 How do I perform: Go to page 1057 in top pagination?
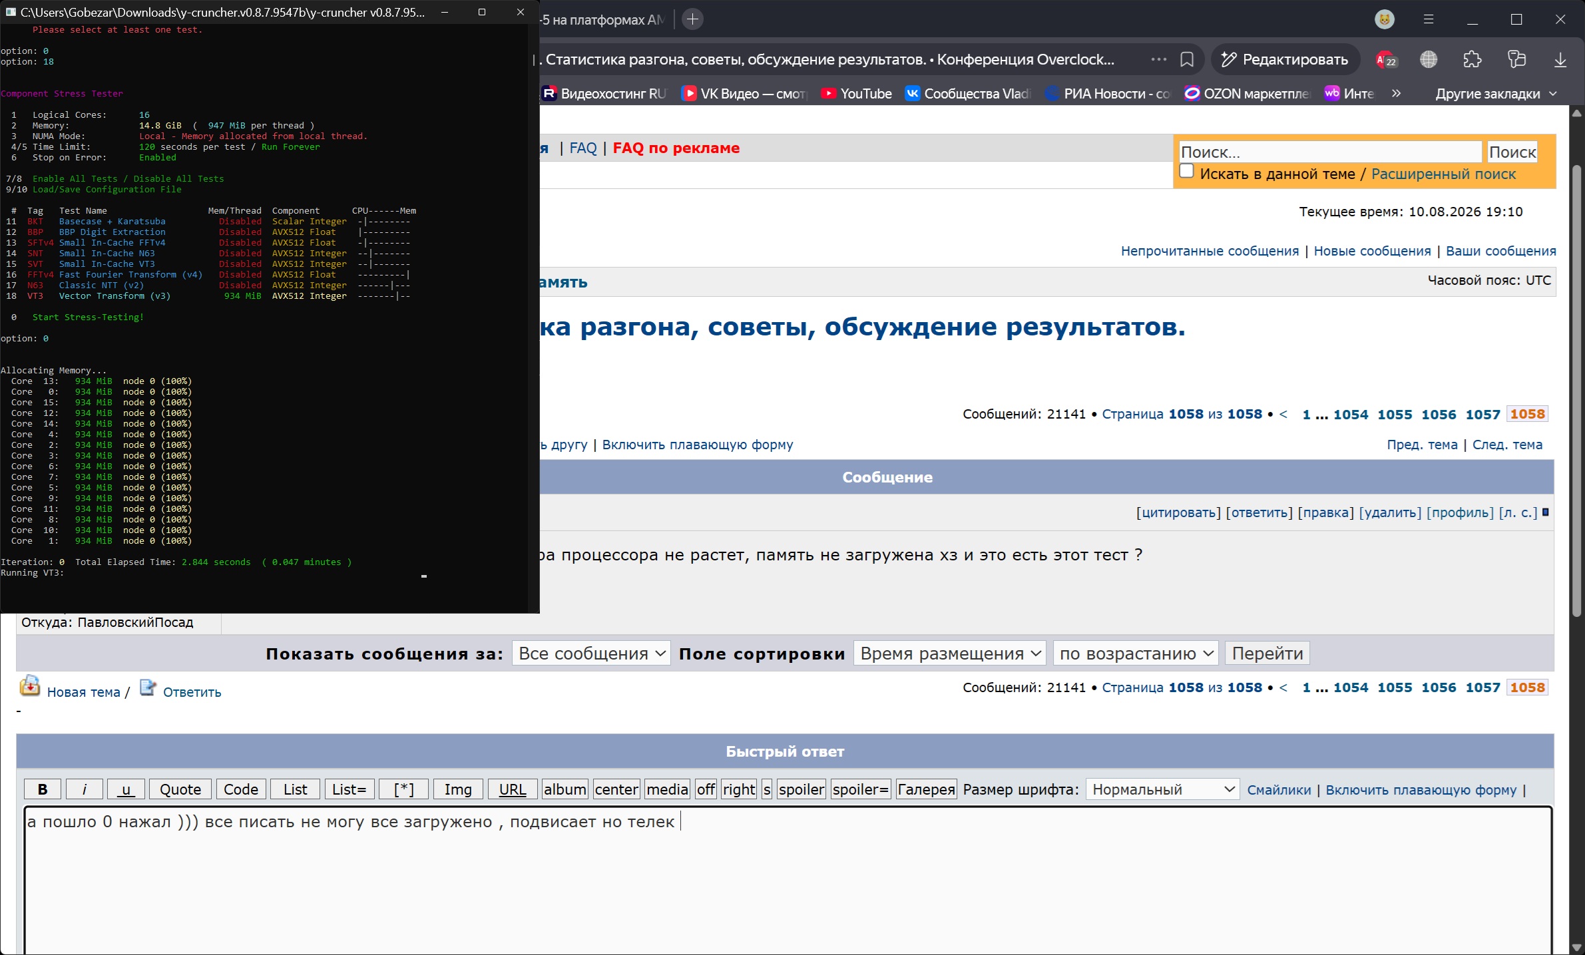coord(1482,414)
